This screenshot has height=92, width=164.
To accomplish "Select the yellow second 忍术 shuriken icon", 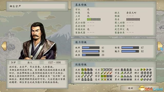I will (x=105, y=79).
